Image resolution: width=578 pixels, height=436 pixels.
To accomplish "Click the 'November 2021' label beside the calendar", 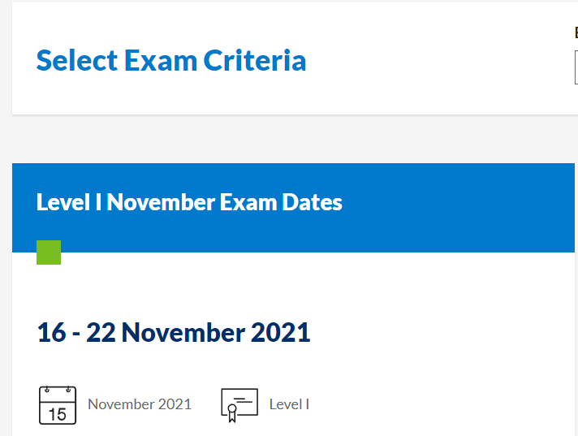I will (x=140, y=404).
